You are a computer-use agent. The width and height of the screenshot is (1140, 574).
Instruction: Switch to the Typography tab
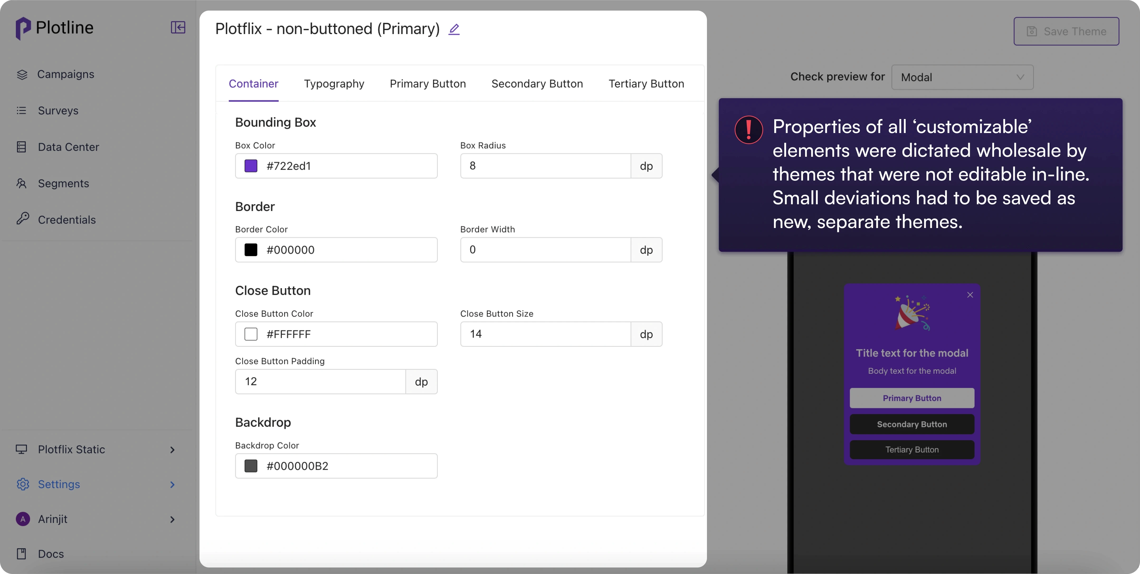(x=334, y=84)
